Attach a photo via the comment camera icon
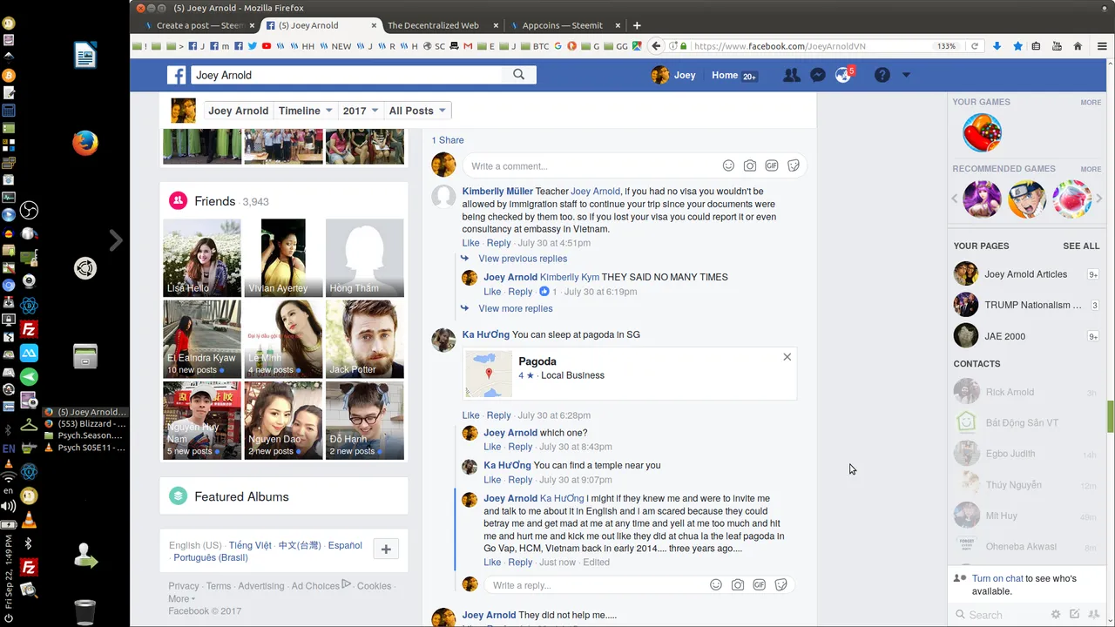 (x=750, y=165)
